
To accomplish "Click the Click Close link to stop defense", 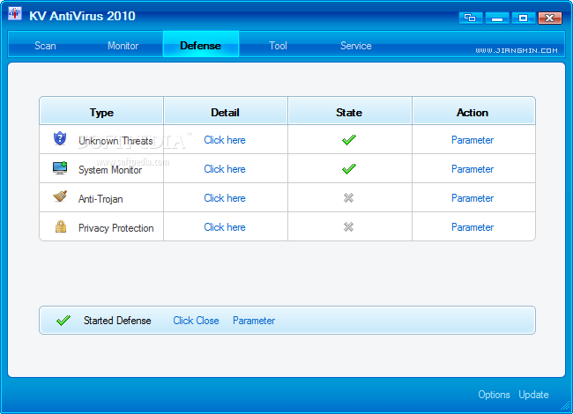I will pos(197,321).
